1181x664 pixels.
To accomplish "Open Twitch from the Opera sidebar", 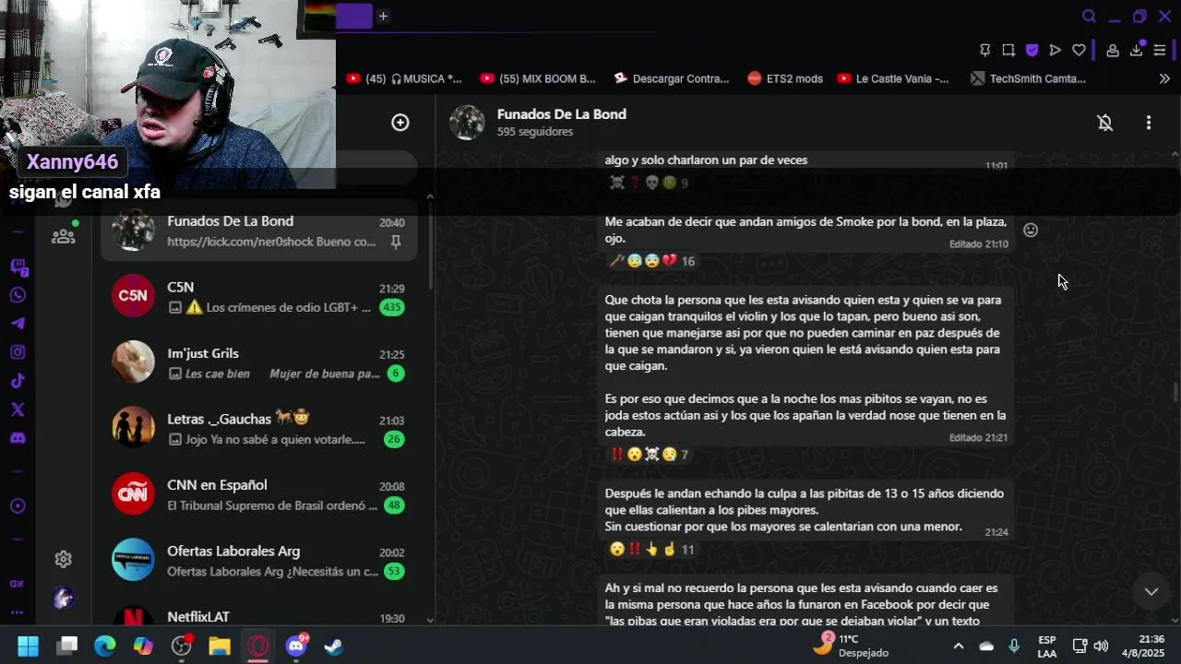I will click(18, 267).
